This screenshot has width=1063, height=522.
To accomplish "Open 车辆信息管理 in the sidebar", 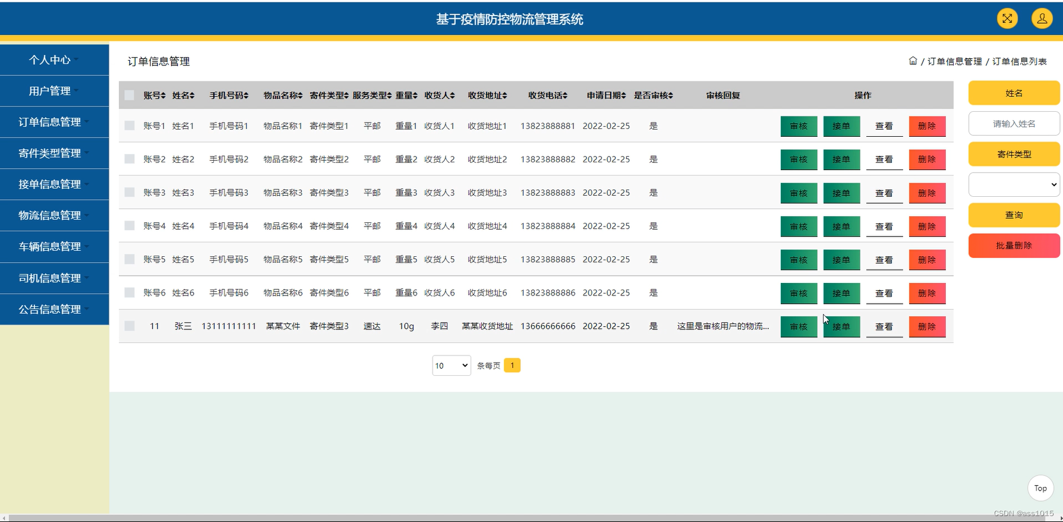I will click(54, 247).
